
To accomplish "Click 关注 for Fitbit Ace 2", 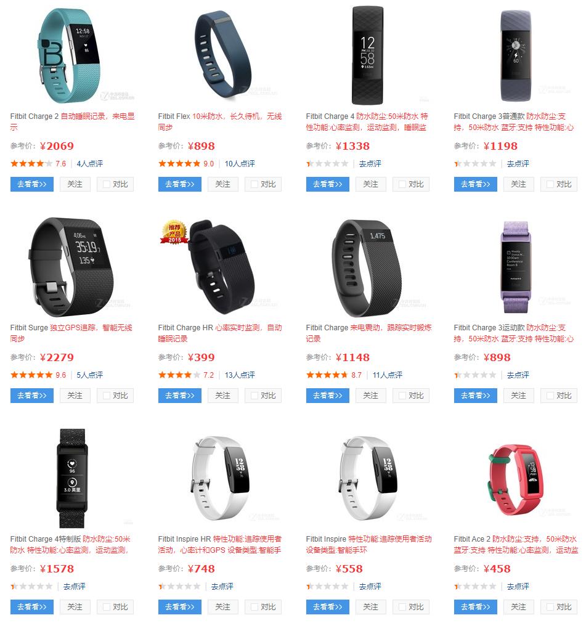I will pyautogui.click(x=518, y=607).
